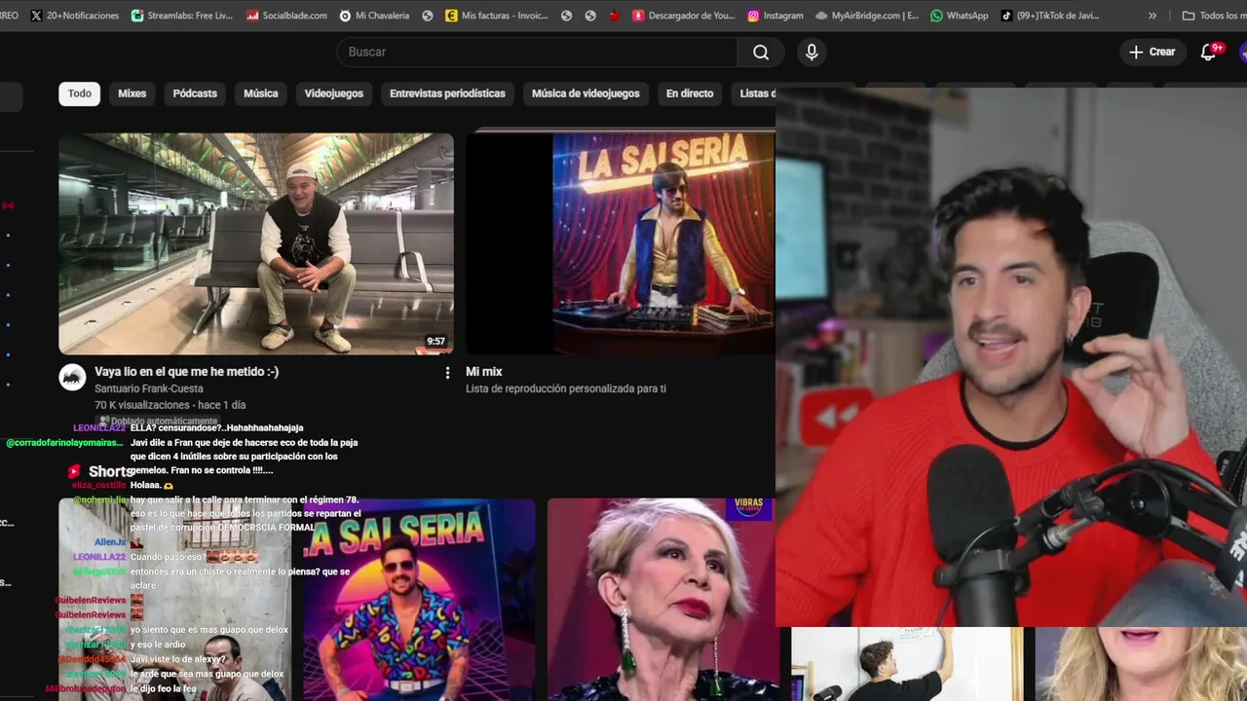Image resolution: width=1247 pixels, height=701 pixels.
Task: Select the Música filter chip
Action: click(260, 93)
